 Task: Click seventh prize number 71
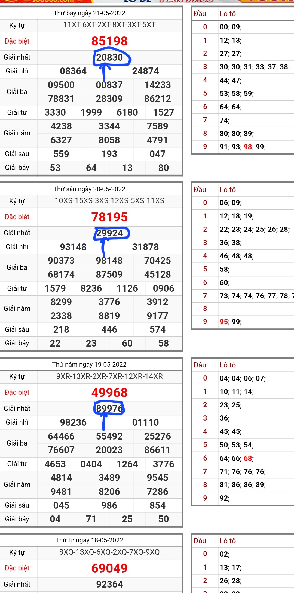click(91, 519)
